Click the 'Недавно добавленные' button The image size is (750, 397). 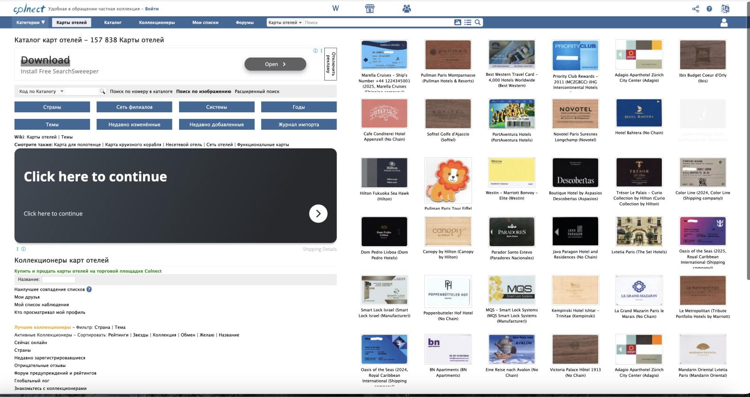point(217,125)
